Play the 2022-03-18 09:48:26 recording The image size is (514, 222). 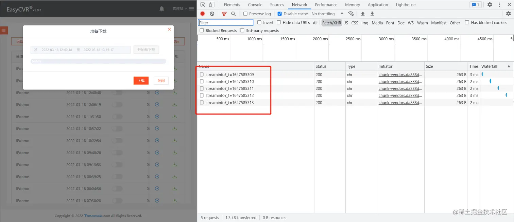[157, 153]
